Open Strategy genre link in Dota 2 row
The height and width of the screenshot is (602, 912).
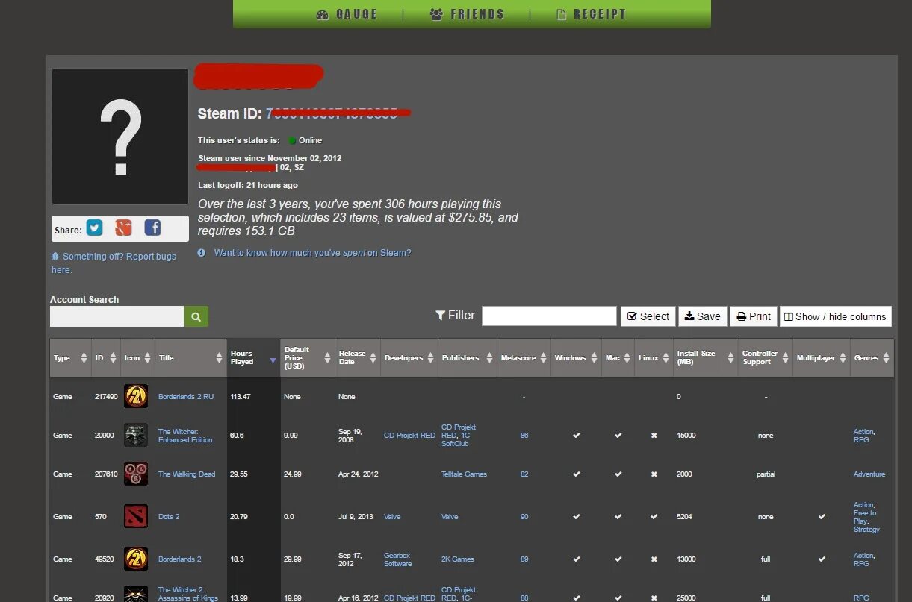tap(867, 530)
